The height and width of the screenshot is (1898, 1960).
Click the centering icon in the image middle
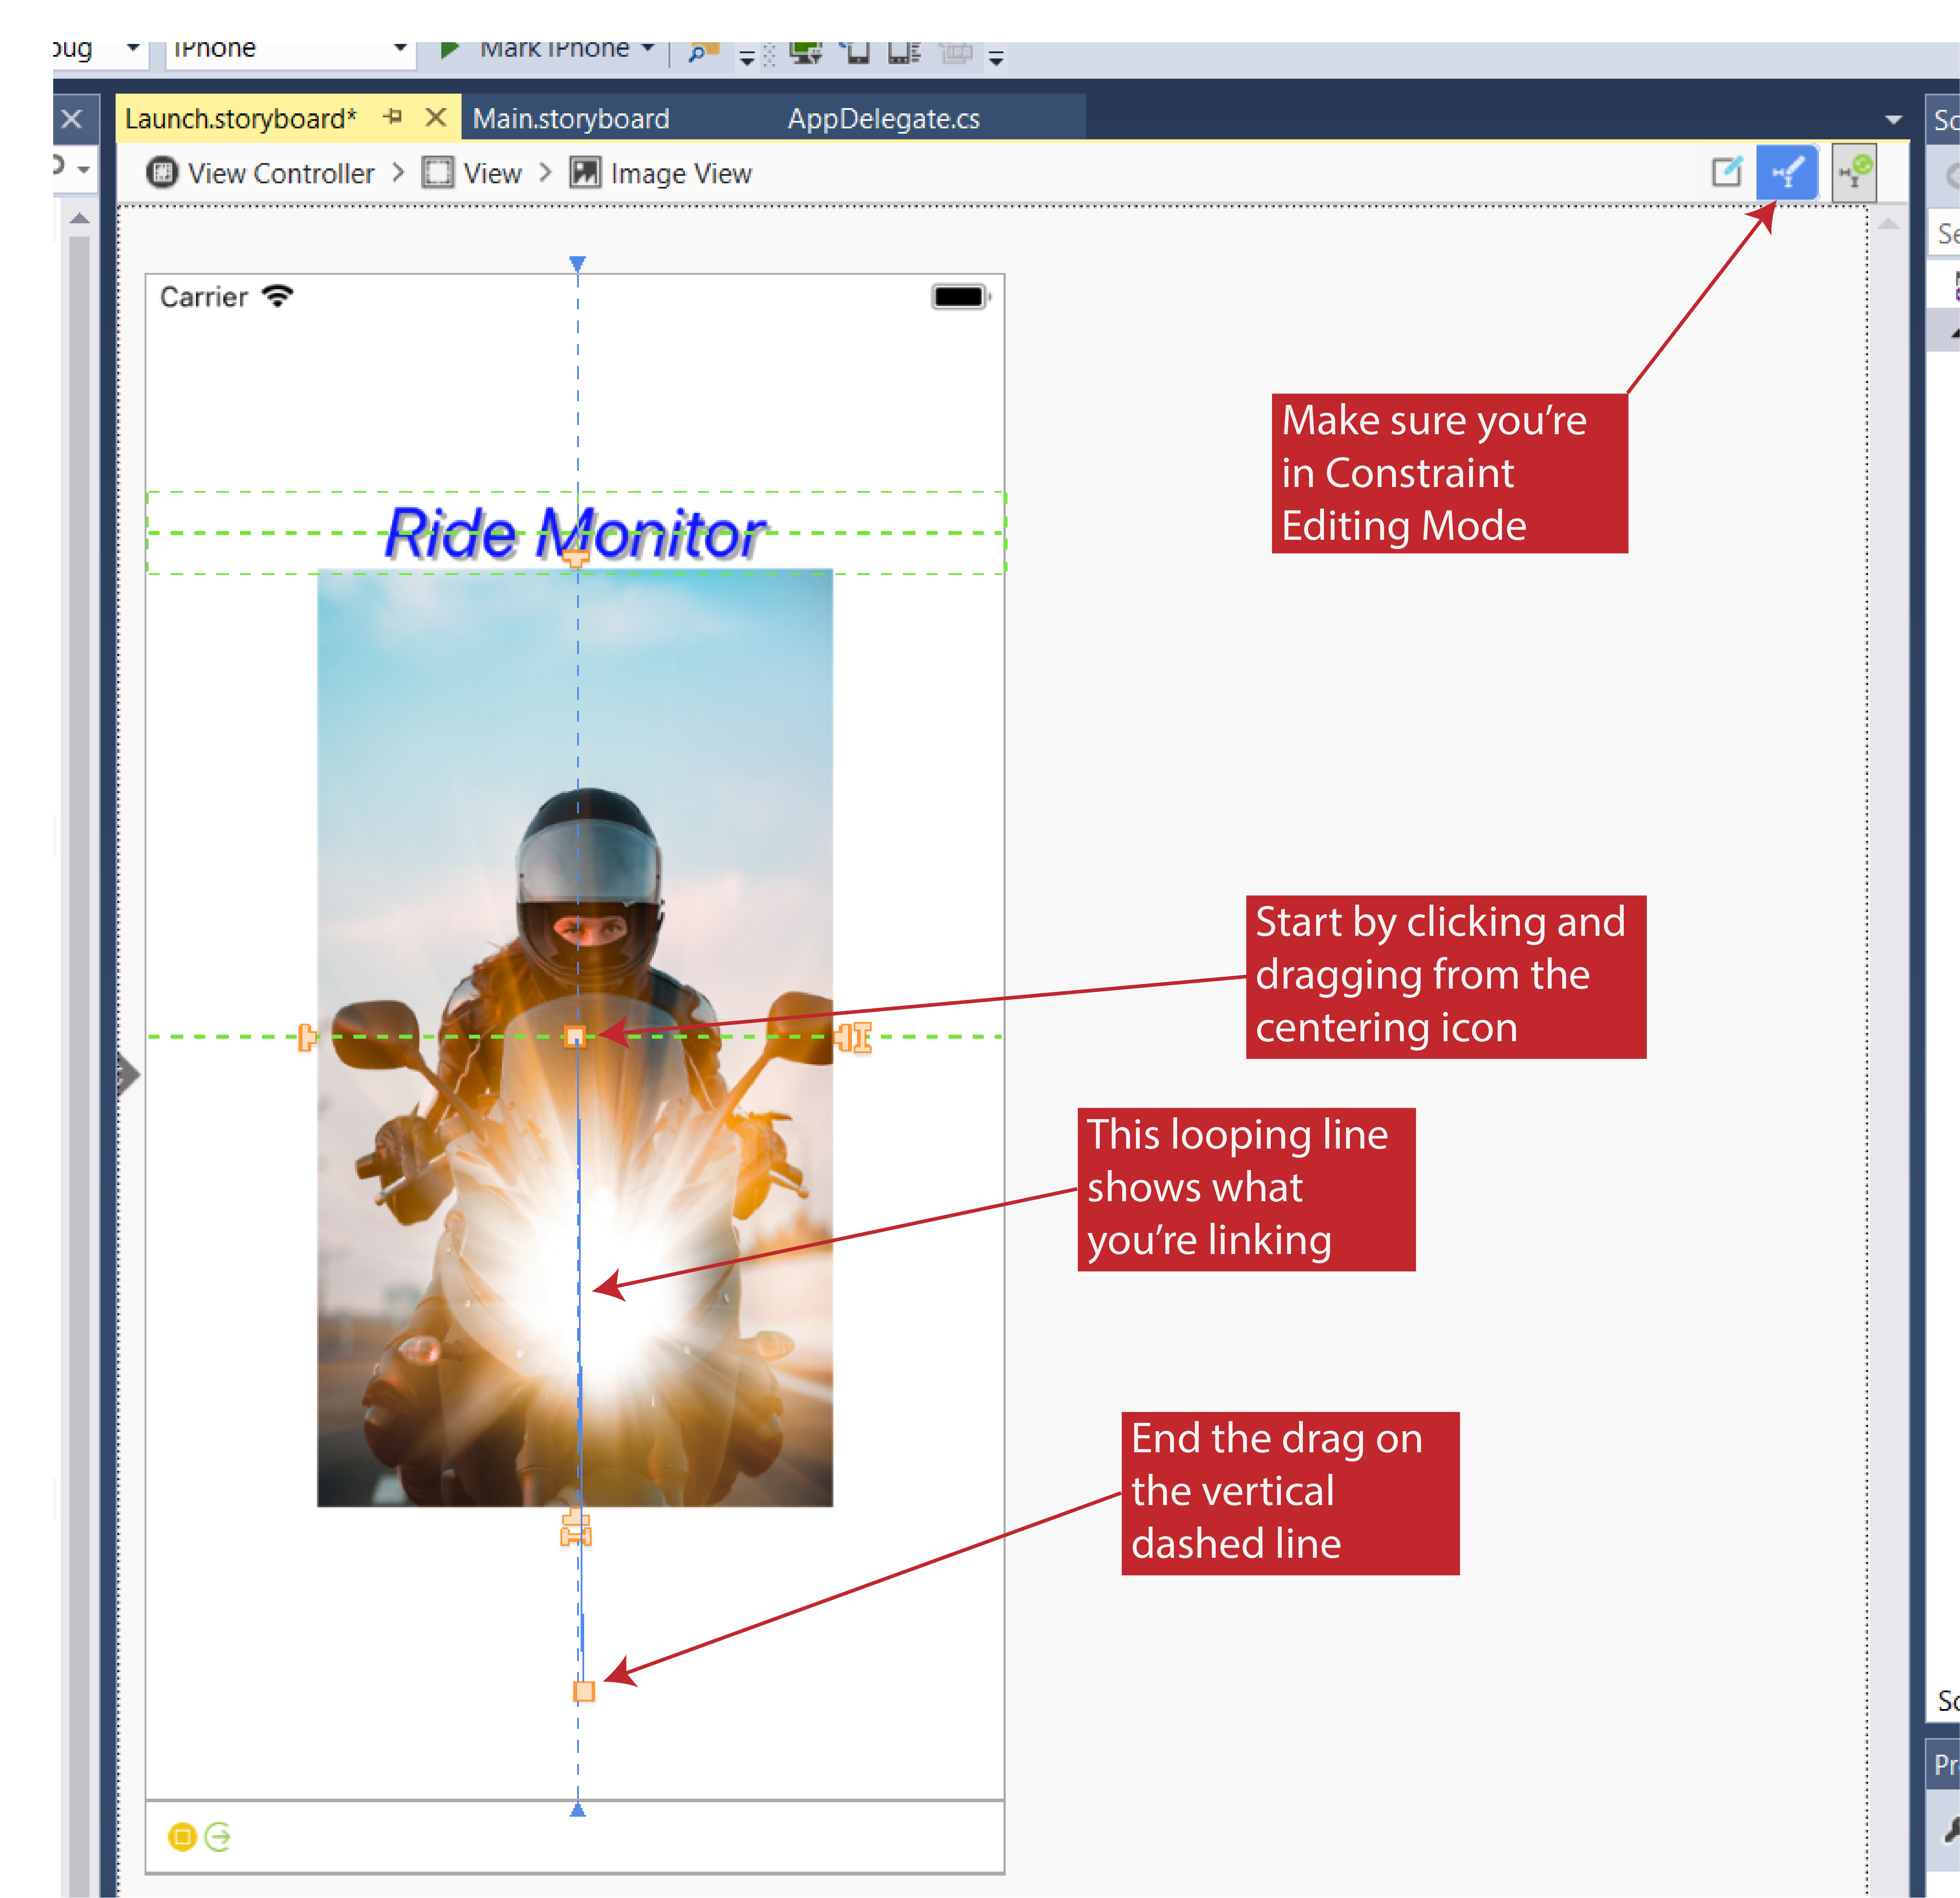pyautogui.click(x=575, y=1037)
